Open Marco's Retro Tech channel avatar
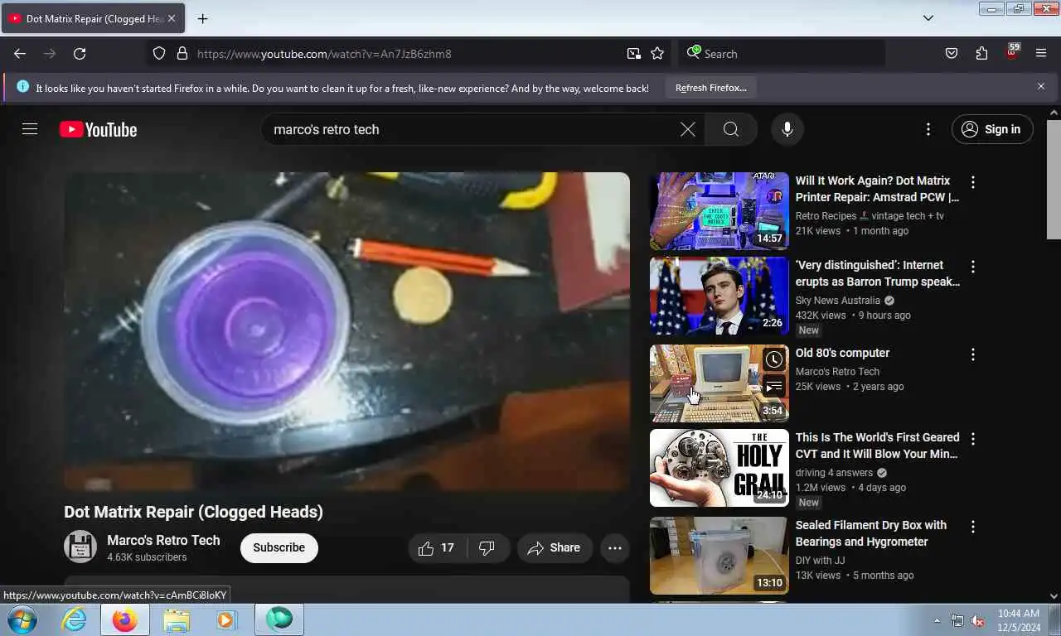 point(80,547)
